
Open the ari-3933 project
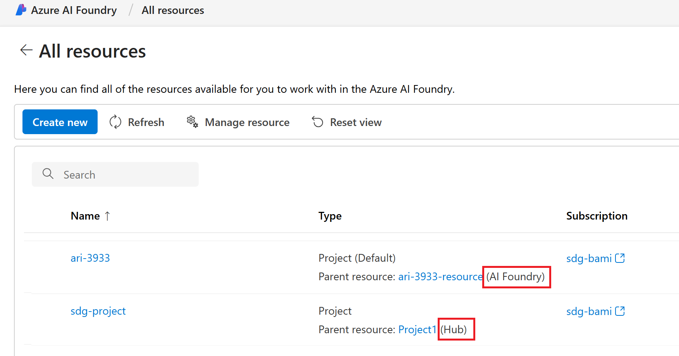click(90, 258)
